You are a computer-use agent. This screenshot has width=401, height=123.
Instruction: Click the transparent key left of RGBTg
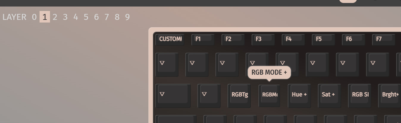point(209,95)
